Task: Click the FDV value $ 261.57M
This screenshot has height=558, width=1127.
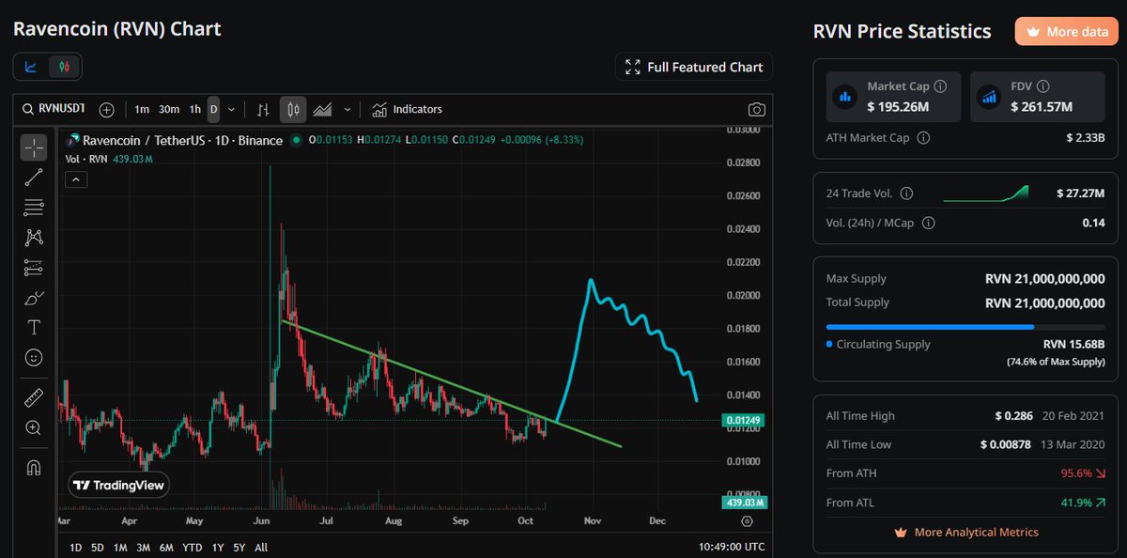Action: (1042, 107)
